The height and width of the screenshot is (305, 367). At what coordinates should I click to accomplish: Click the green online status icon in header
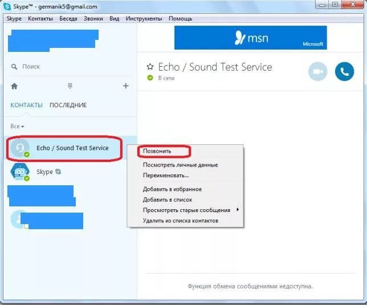point(150,78)
